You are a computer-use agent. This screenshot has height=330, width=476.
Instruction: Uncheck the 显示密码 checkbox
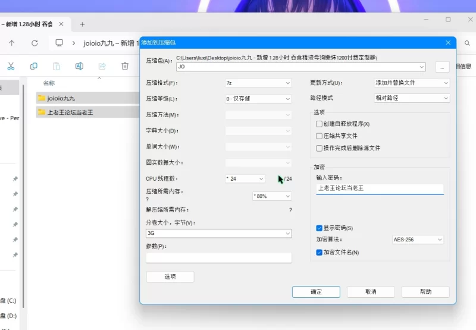coord(319,228)
